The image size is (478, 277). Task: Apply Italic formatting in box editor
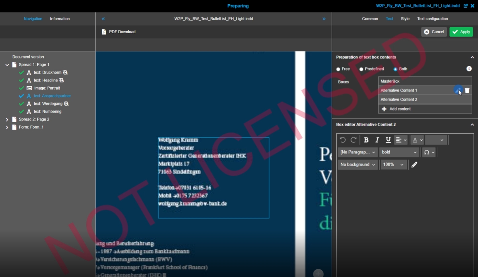point(377,140)
